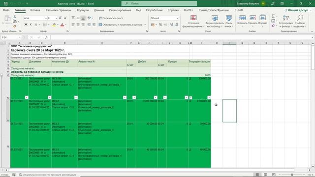The height and width of the screenshot is (177, 315).
Task: Open filter dropdown for Период column
Action: [x=27, y=97]
